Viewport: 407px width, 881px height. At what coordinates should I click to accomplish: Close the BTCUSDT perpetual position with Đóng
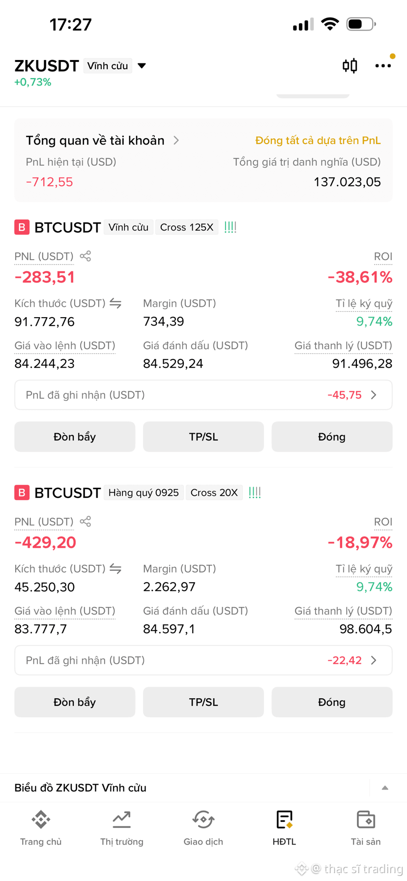point(332,437)
